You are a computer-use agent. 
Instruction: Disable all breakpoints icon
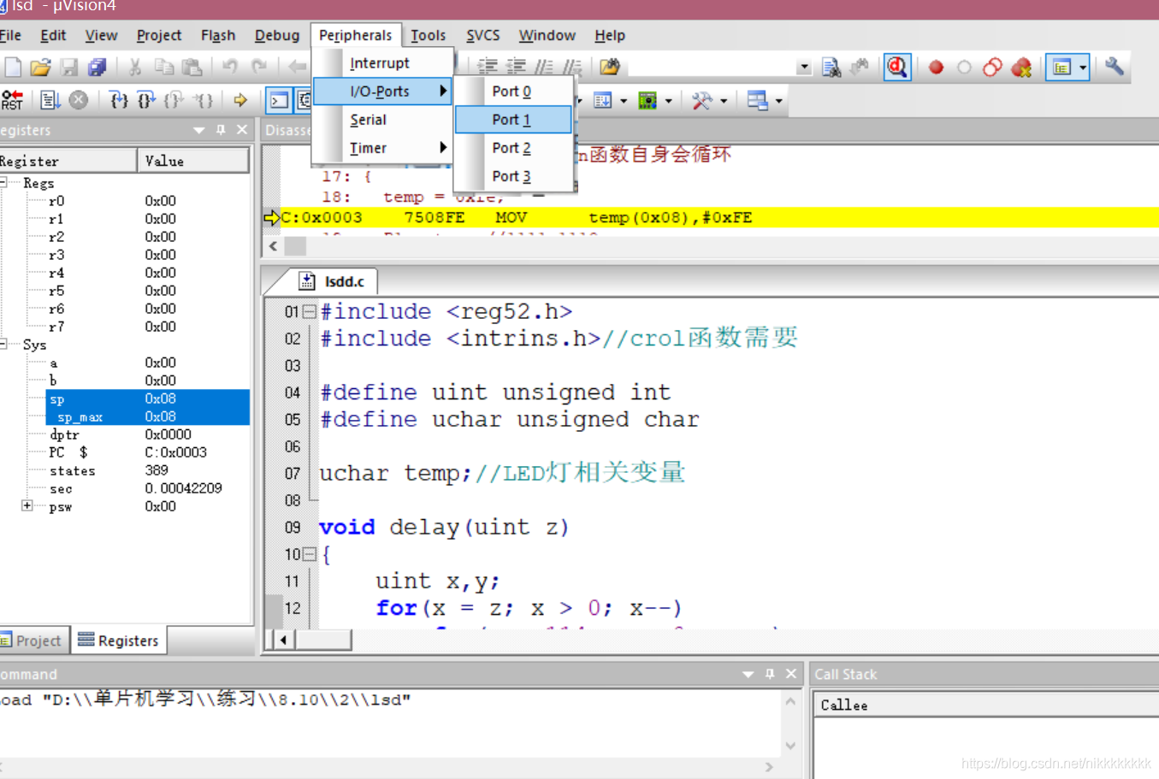tap(992, 67)
